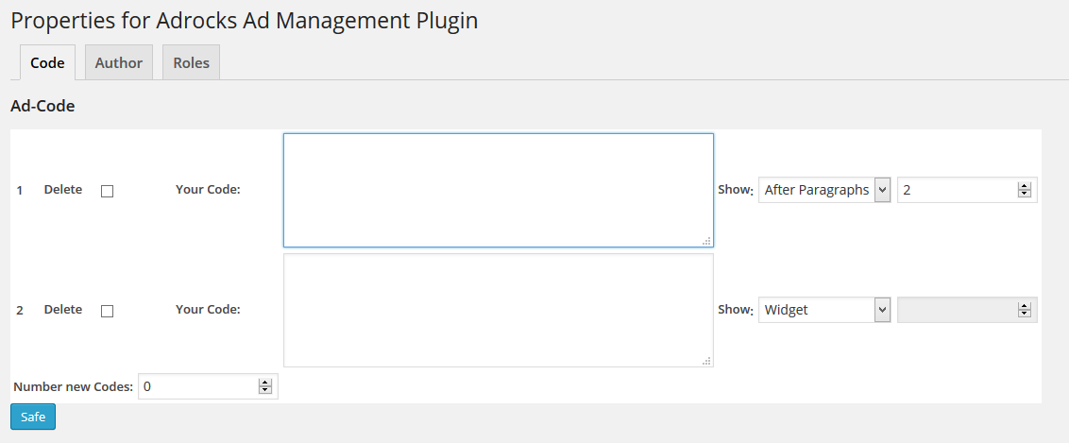Grab resize handle of first code textarea
Screen dimensions: 1069x443
pyautogui.click(x=707, y=241)
